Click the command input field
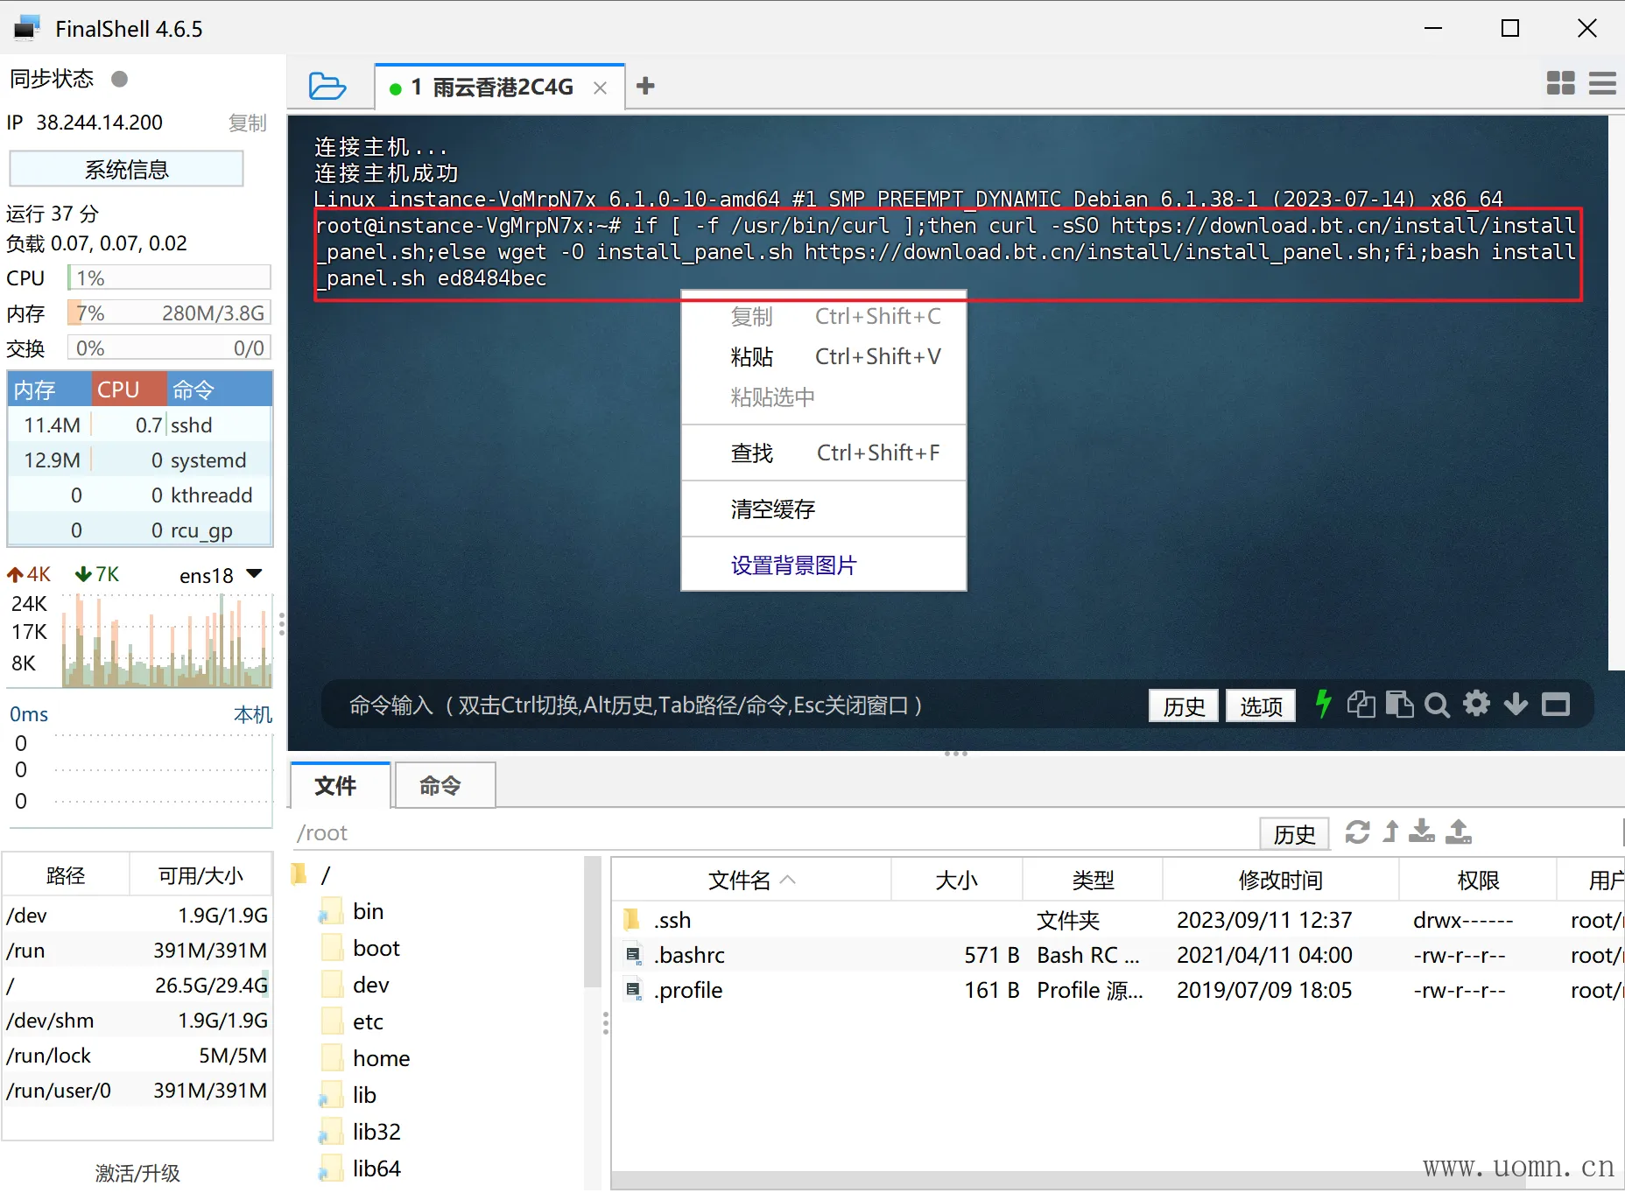 700,705
